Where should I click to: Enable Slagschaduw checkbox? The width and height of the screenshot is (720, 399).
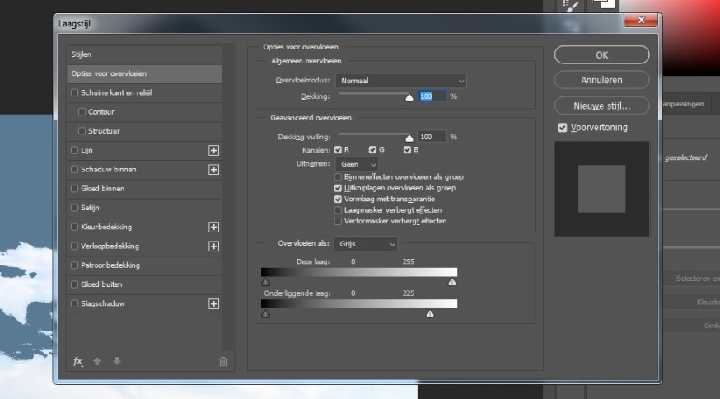click(x=74, y=304)
